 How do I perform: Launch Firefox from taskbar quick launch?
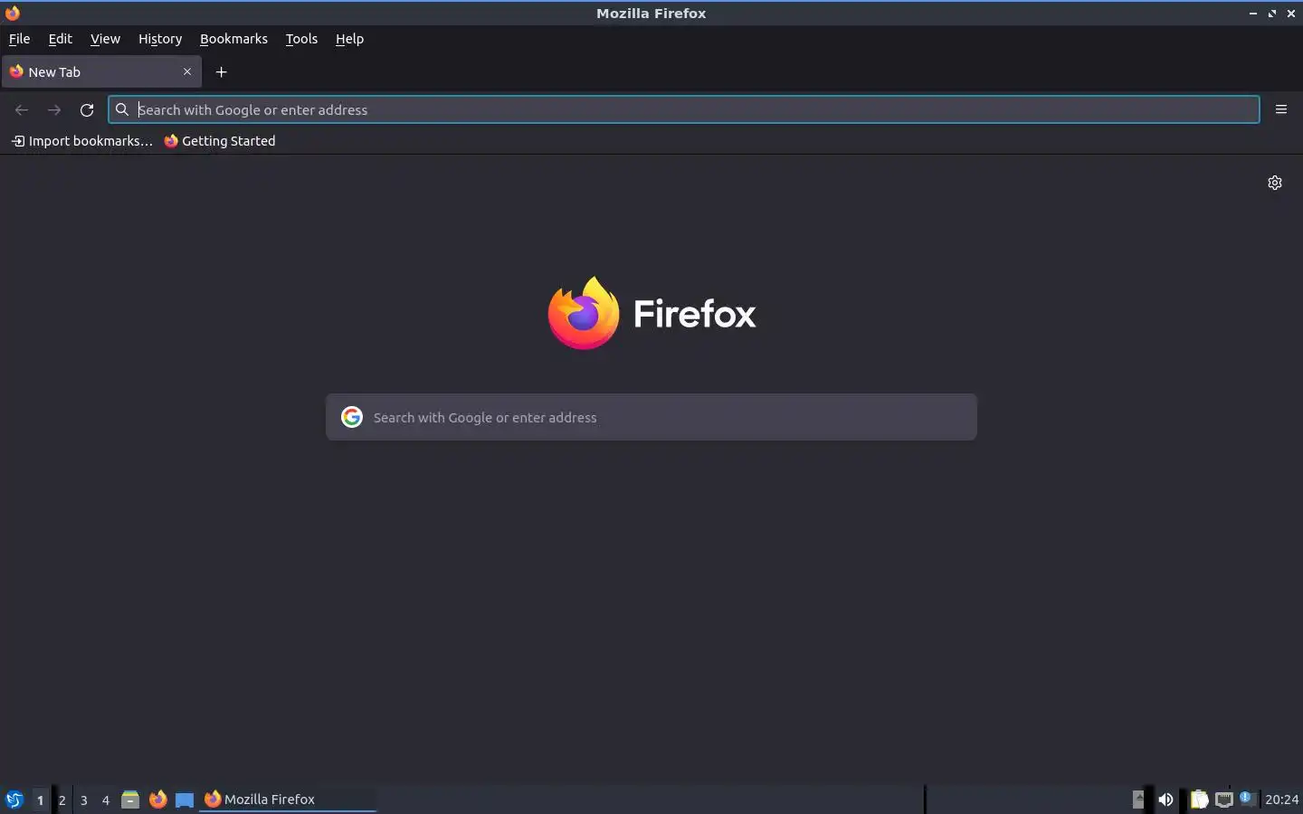[x=157, y=800]
